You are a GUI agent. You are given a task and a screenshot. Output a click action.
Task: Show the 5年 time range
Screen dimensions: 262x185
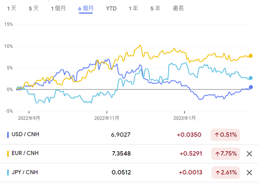155,8
